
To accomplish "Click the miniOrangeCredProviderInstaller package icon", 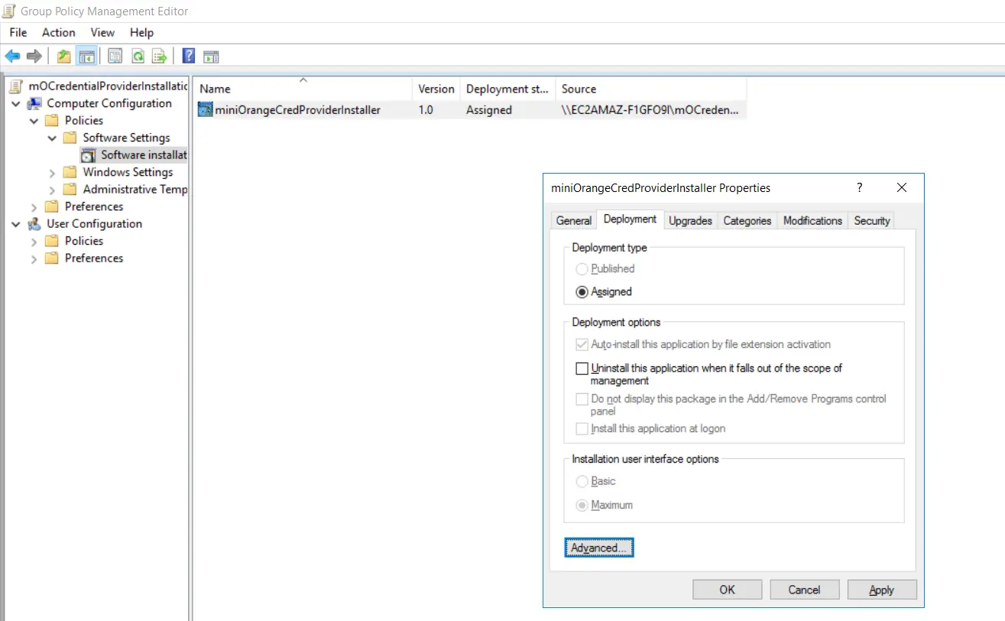I will 205,110.
